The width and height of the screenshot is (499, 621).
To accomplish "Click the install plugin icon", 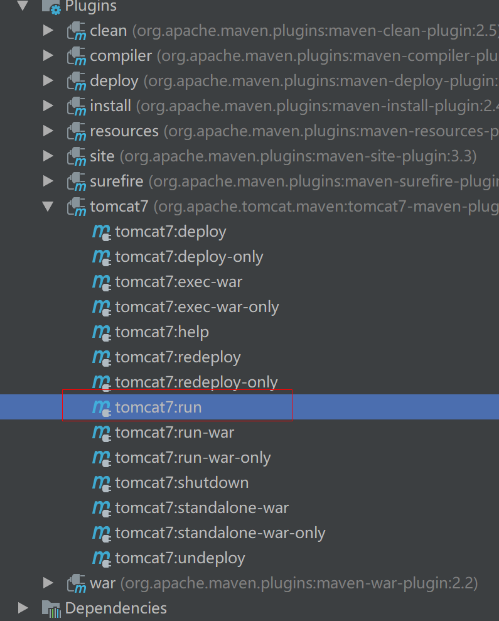I will point(77,107).
